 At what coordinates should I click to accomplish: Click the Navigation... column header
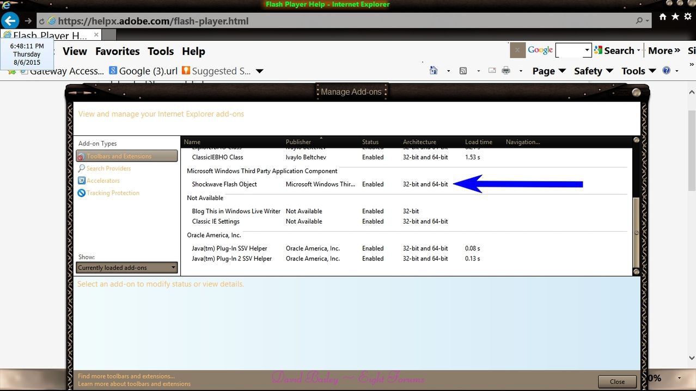[523, 142]
